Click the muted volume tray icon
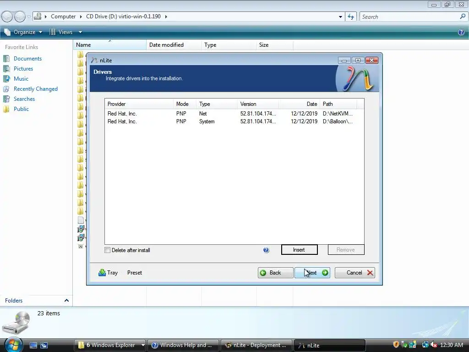This screenshot has height=352, width=469. pyautogui.click(x=433, y=345)
